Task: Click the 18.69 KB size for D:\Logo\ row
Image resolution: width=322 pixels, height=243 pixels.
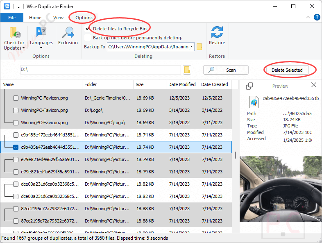Action: 145,110
